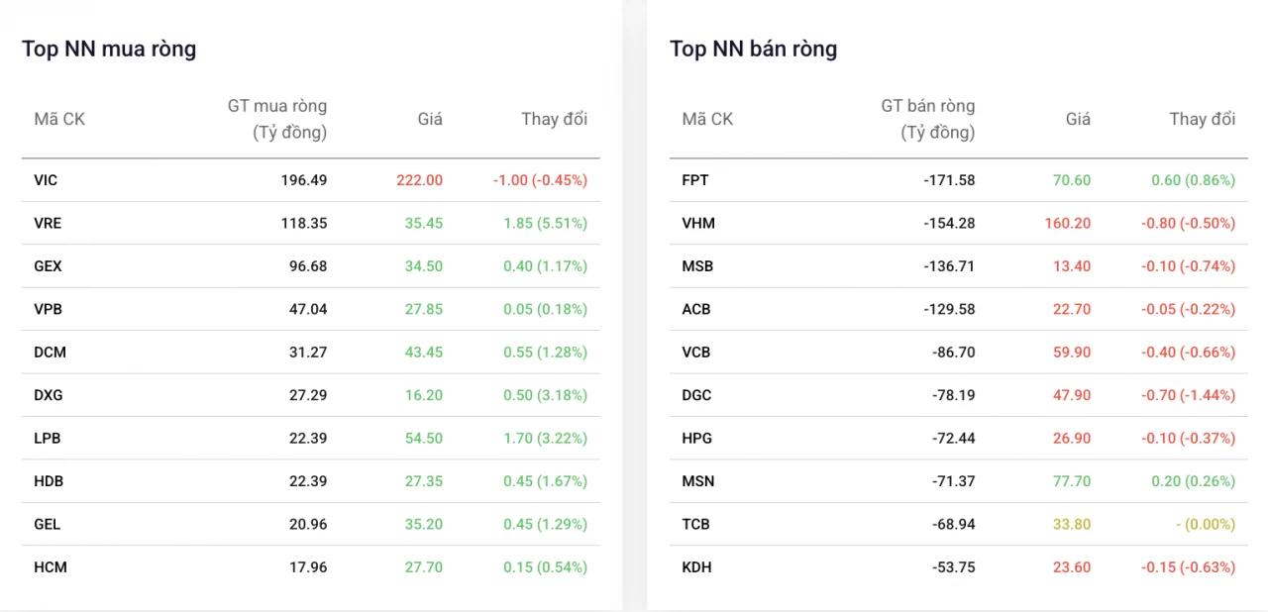Select VRE net buy value 118.35
The image size is (1268, 612).
[304, 223]
